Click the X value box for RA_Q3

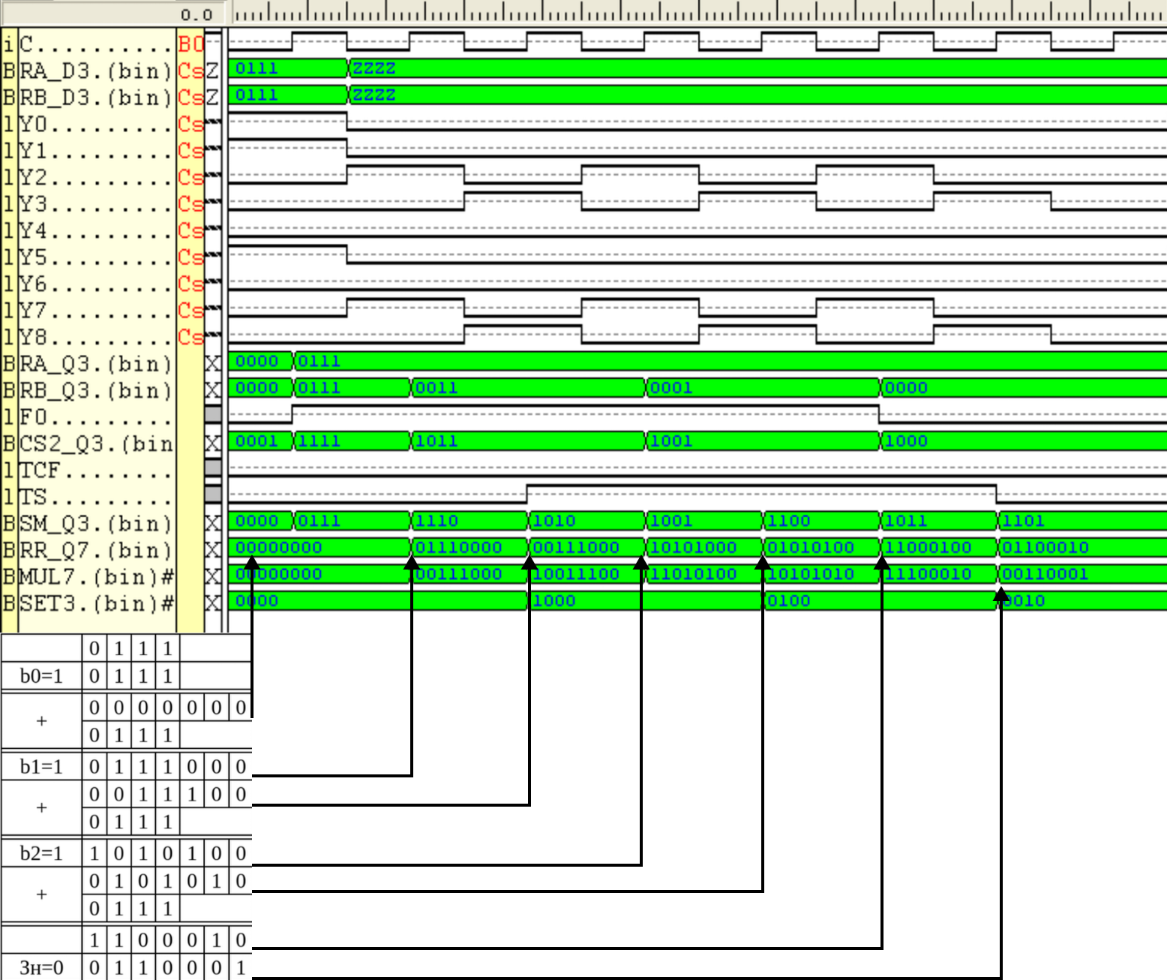213,364
